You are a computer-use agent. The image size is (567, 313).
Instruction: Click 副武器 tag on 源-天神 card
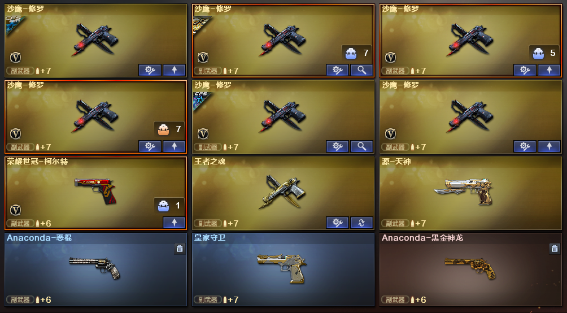[x=395, y=223]
